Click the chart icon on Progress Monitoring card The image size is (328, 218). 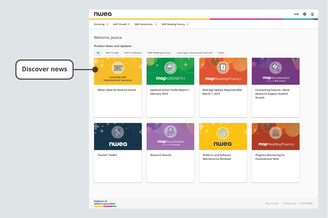[276, 133]
